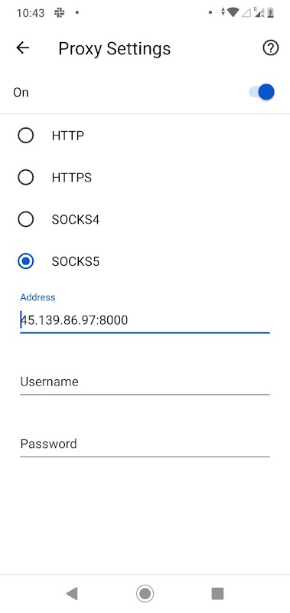The image size is (290, 613).
Task: Select the SOCKS5 radio button
Action: (26, 261)
